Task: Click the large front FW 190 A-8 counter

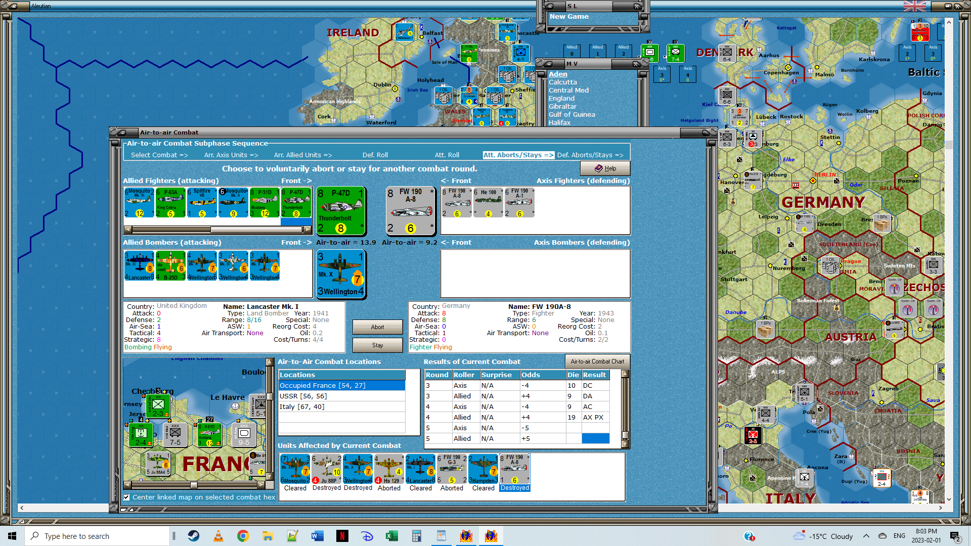Action: (411, 211)
